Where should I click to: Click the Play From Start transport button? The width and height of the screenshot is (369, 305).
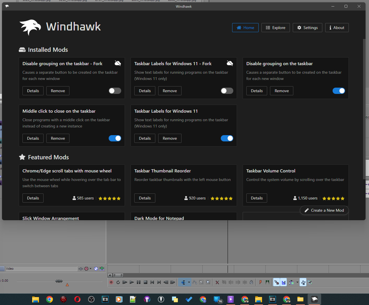125,282
